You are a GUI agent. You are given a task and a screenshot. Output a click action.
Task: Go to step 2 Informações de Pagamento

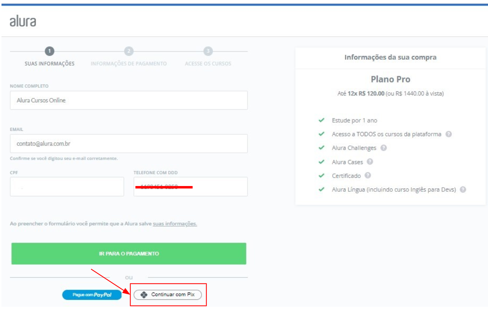pyautogui.click(x=129, y=51)
